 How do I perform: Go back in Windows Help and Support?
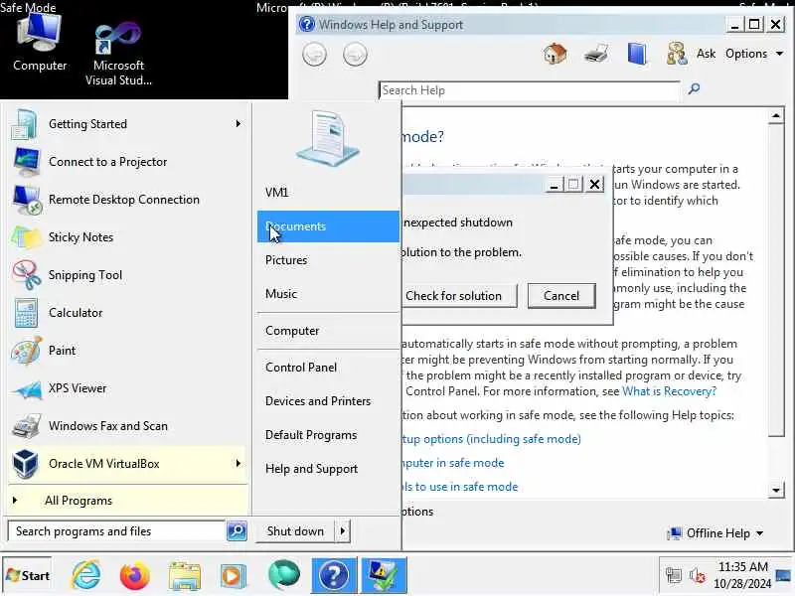(x=314, y=55)
